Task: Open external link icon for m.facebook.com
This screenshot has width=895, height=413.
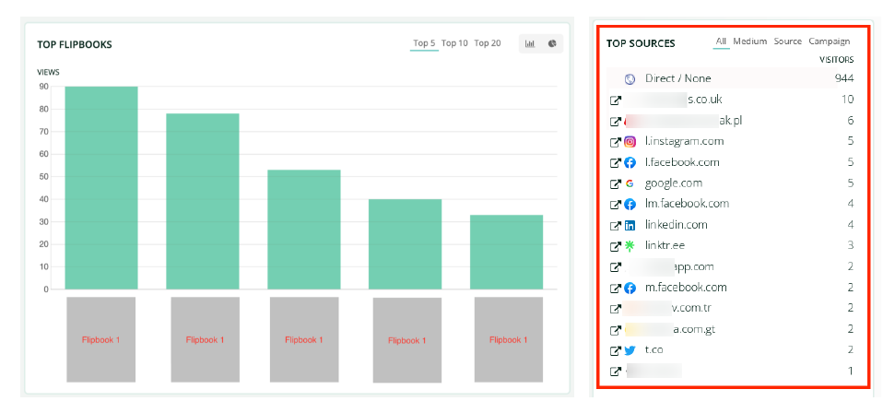Action: pyautogui.click(x=616, y=289)
